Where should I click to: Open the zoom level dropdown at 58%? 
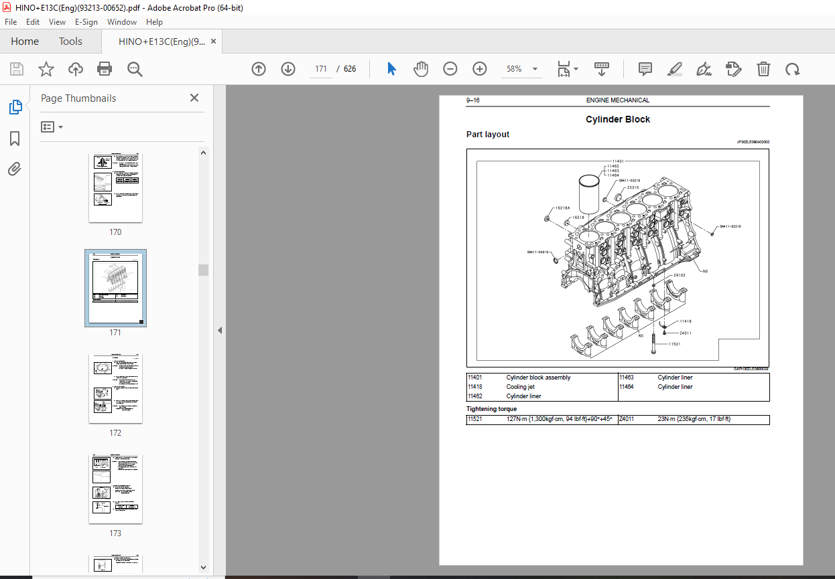point(535,69)
